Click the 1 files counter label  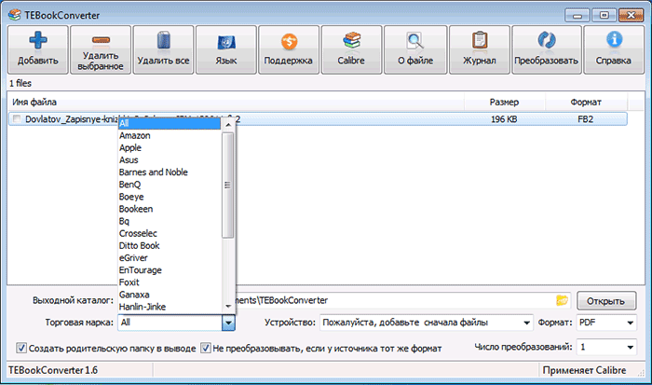pos(20,83)
